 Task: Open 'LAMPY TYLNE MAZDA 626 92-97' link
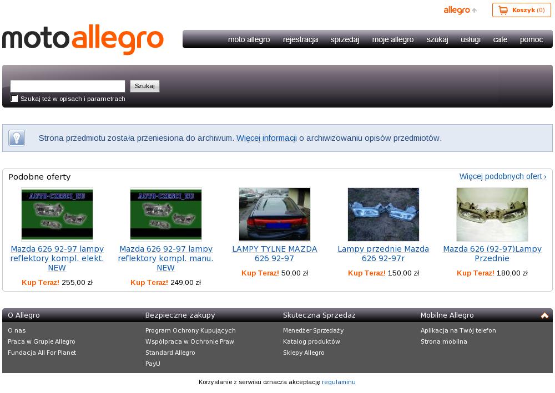coord(275,254)
